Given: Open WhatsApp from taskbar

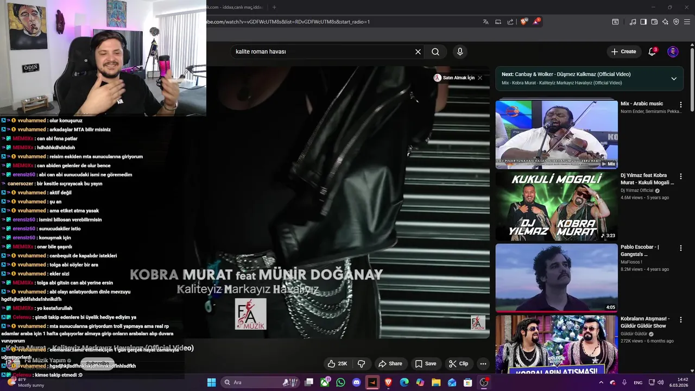Looking at the screenshot, I should click(340, 382).
